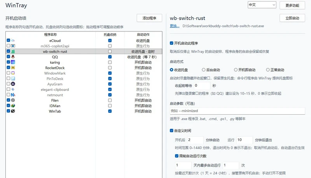
Task: Click the 更换... link
Action: [x=175, y=26]
